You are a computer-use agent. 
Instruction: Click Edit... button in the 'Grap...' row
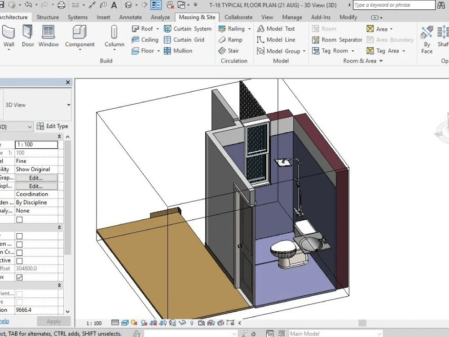[36, 177]
